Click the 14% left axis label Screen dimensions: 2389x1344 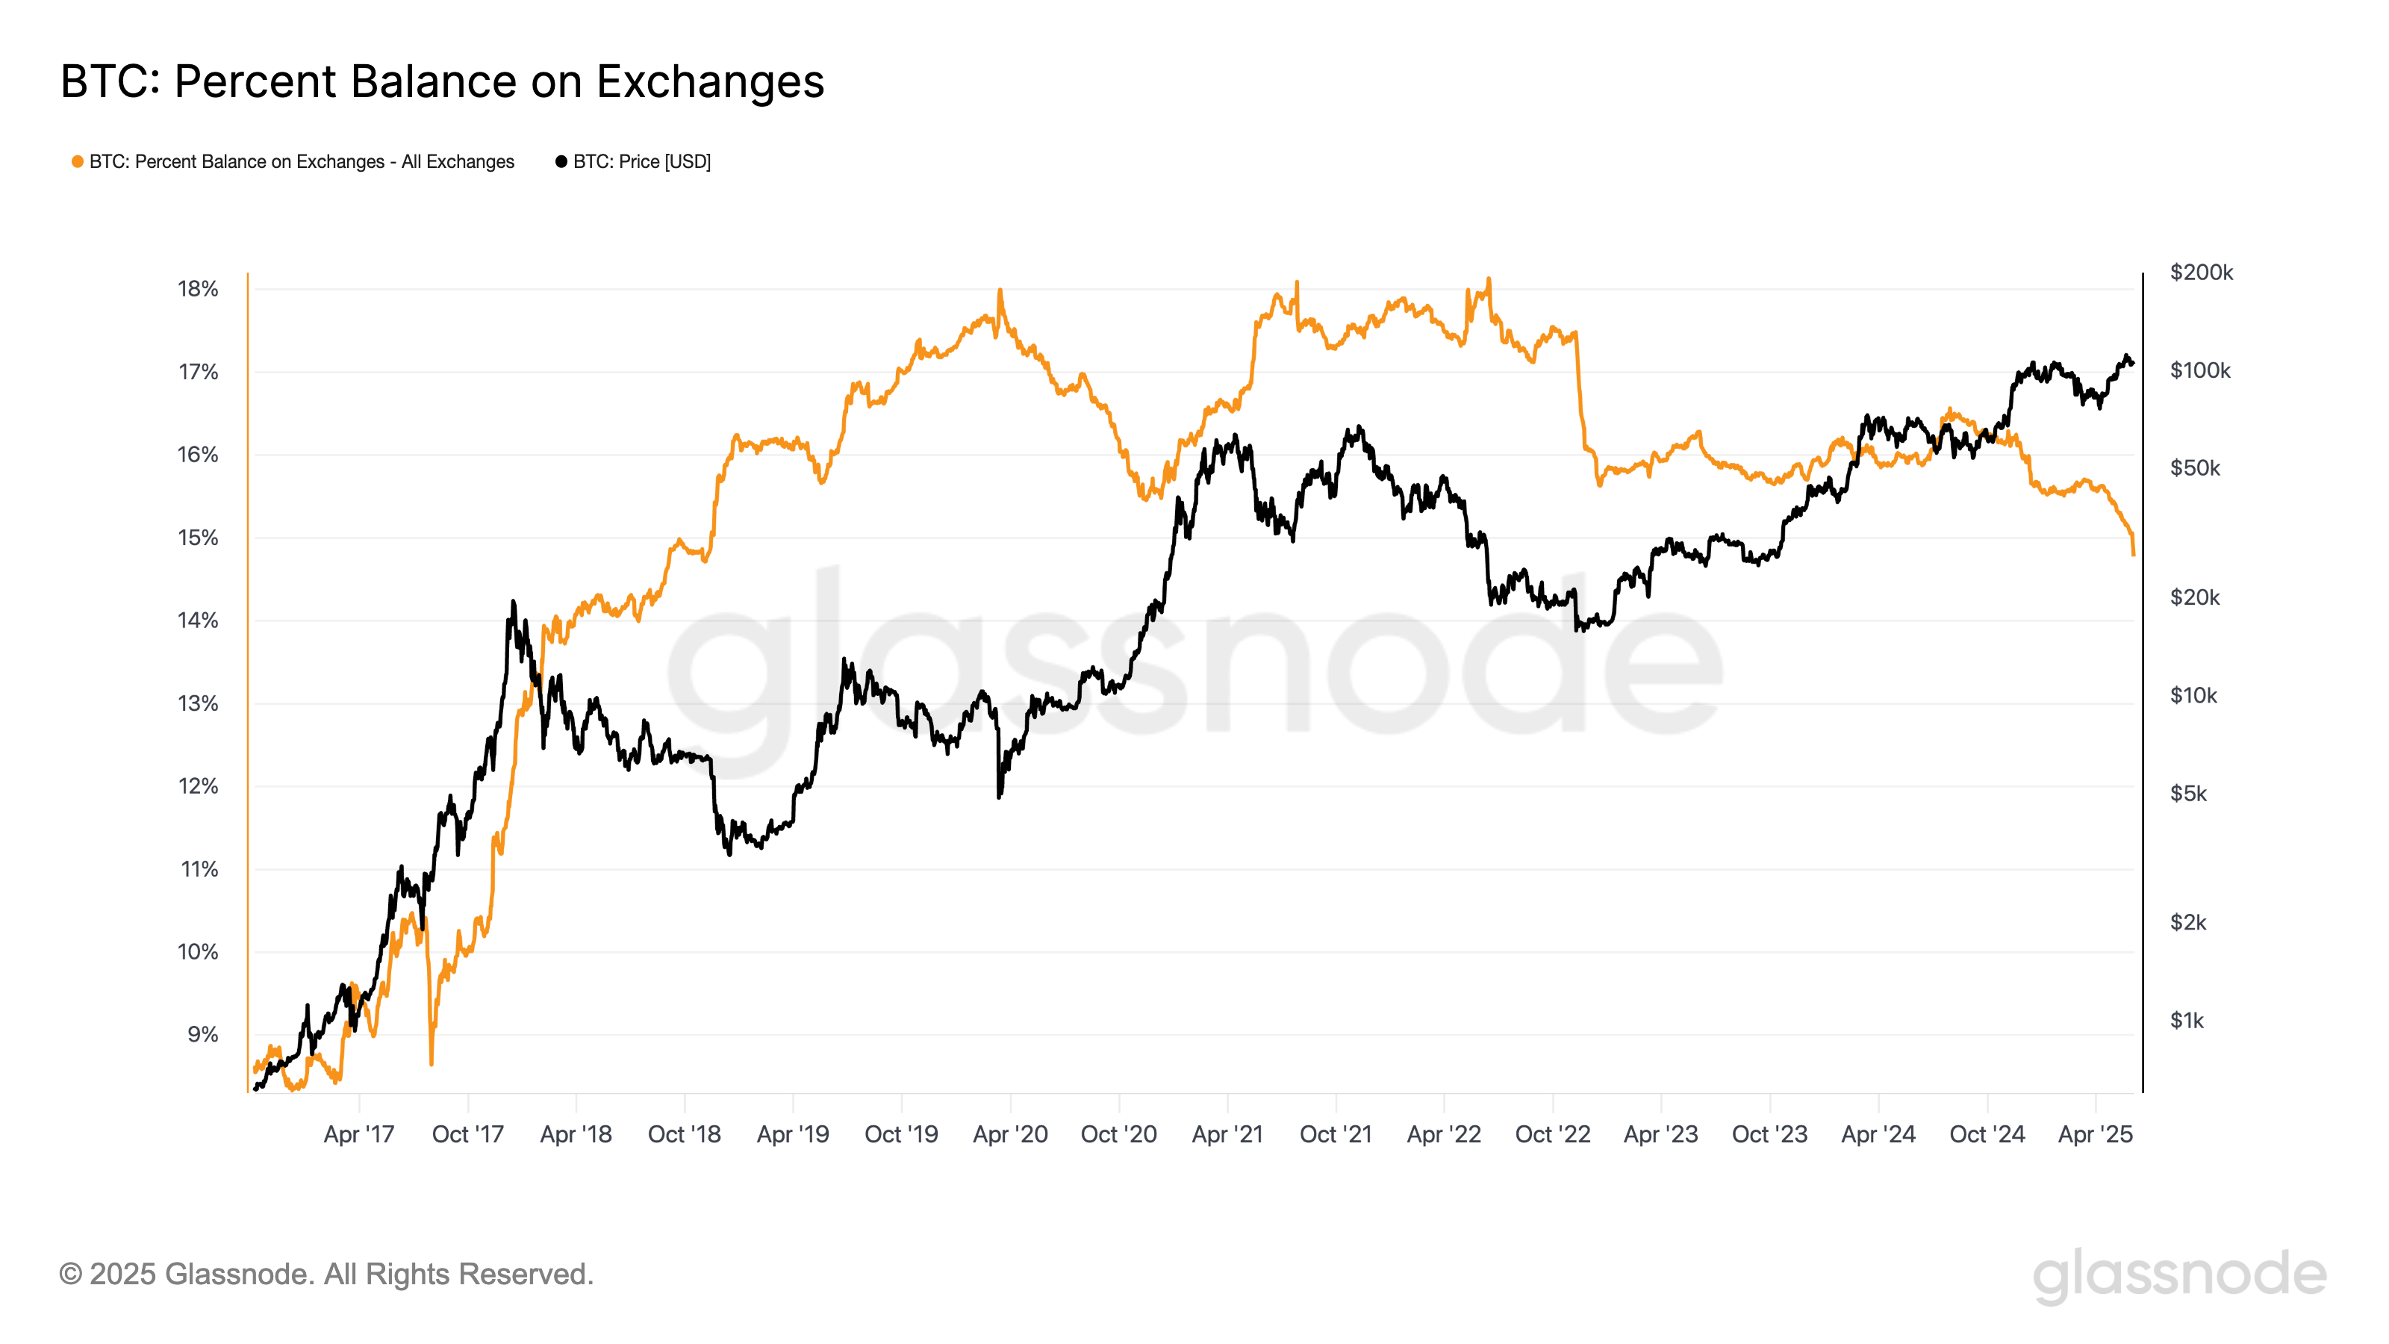[198, 620]
